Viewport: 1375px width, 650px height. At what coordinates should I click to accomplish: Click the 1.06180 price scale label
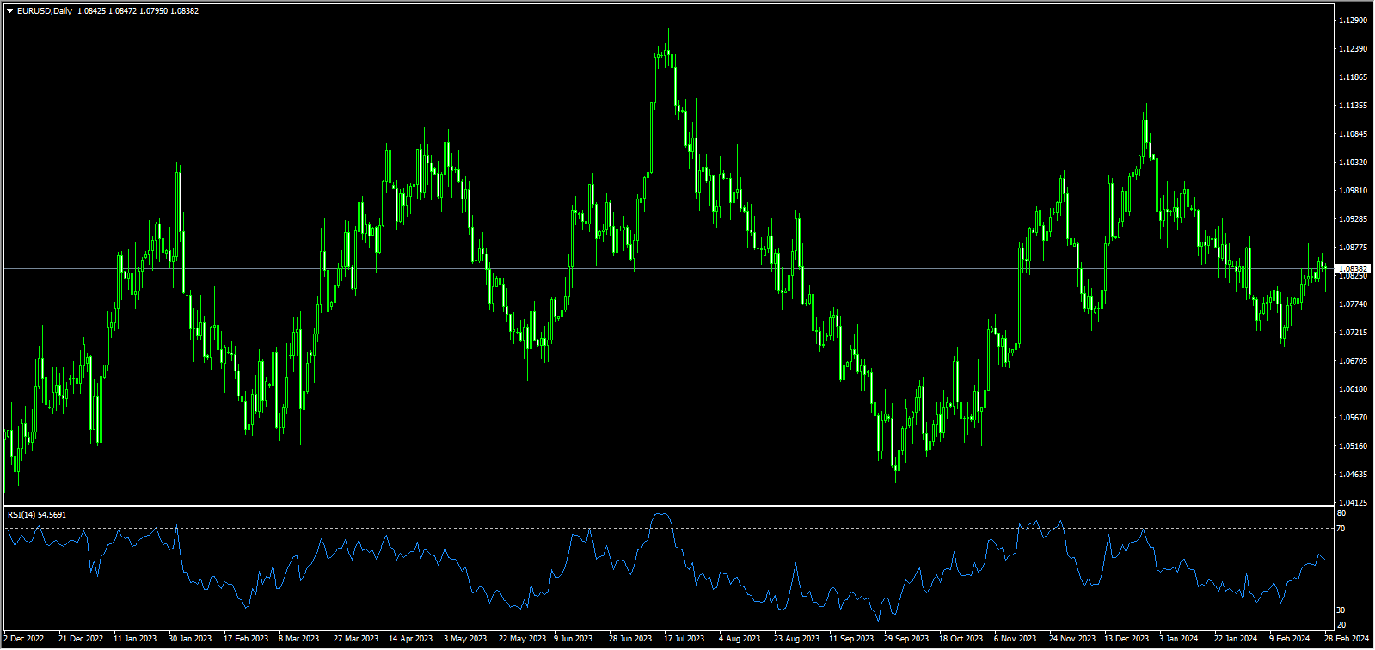1353,389
